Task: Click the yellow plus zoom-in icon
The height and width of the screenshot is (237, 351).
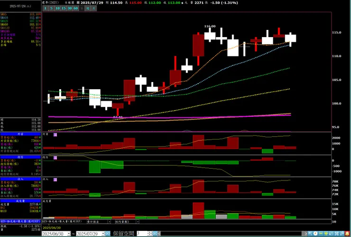Action: (x=326, y=233)
